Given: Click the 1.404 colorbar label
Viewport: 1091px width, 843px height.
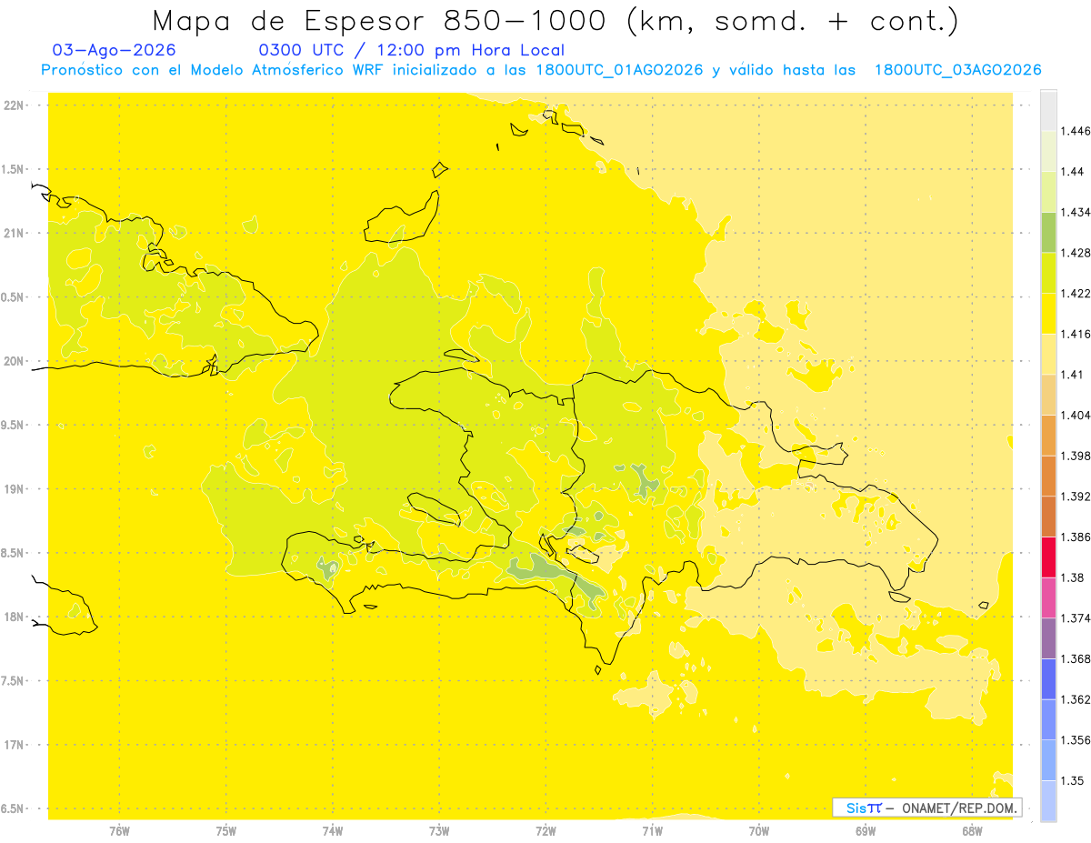Looking at the screenshot, I should (1076, 415).
